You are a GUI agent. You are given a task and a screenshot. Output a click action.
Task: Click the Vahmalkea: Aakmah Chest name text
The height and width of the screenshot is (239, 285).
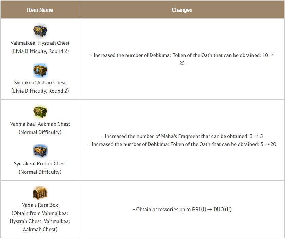(x=40, y=124)
